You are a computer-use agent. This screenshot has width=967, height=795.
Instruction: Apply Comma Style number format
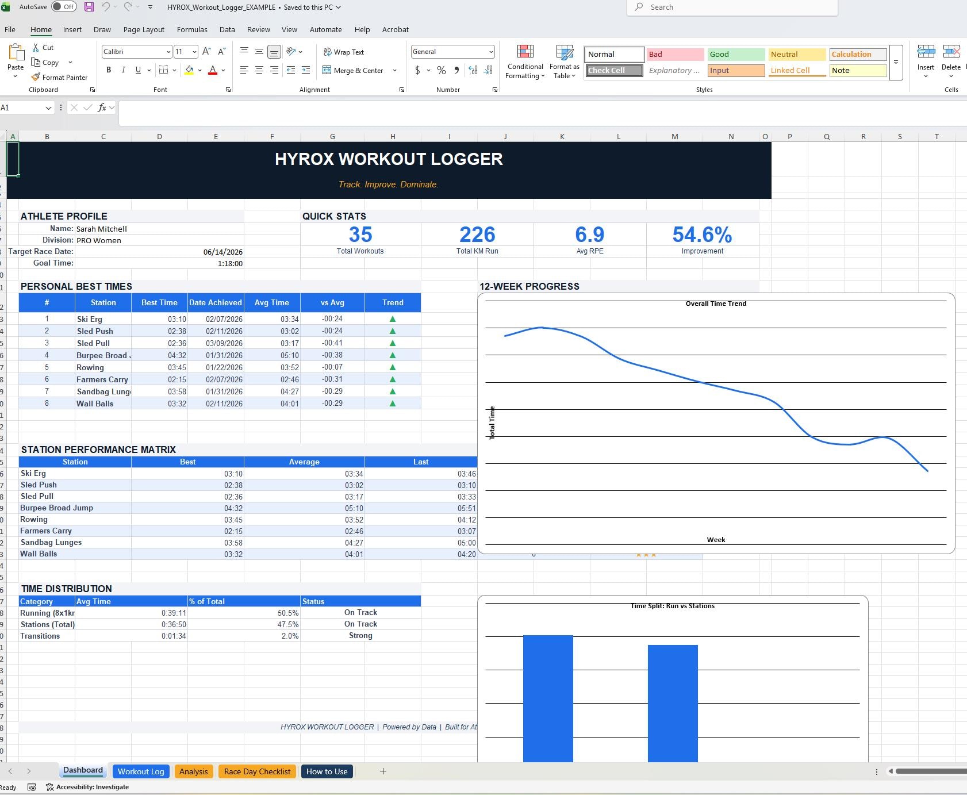pos(456,70)
